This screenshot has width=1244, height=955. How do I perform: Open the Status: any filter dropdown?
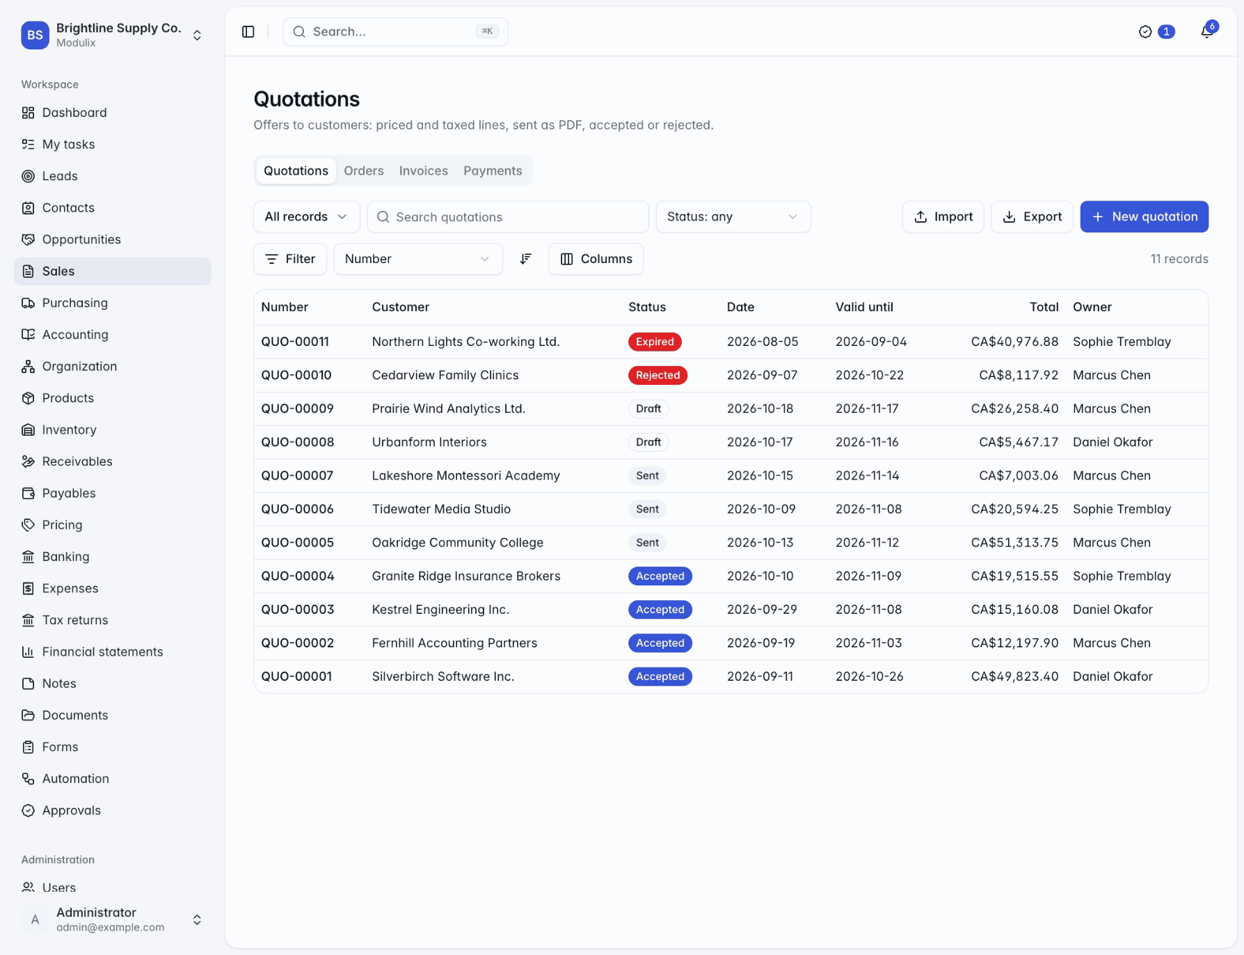coord(733,217)
